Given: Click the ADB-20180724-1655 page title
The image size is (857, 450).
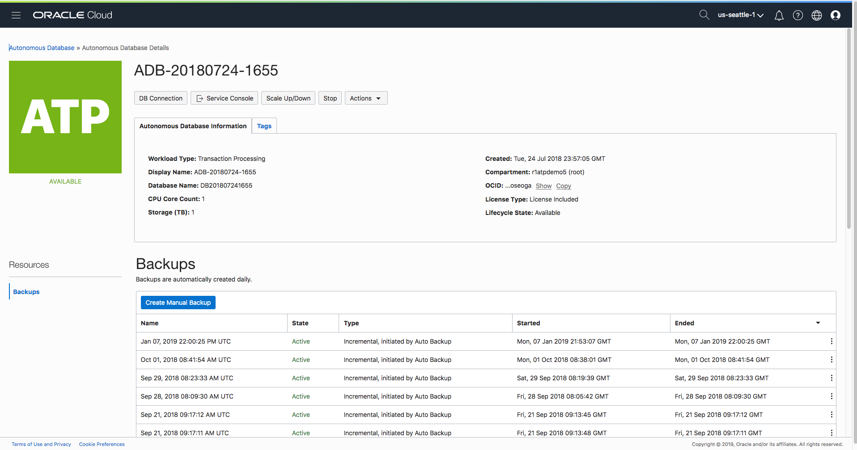Looking at the screenshot, I should coord(206,70).
